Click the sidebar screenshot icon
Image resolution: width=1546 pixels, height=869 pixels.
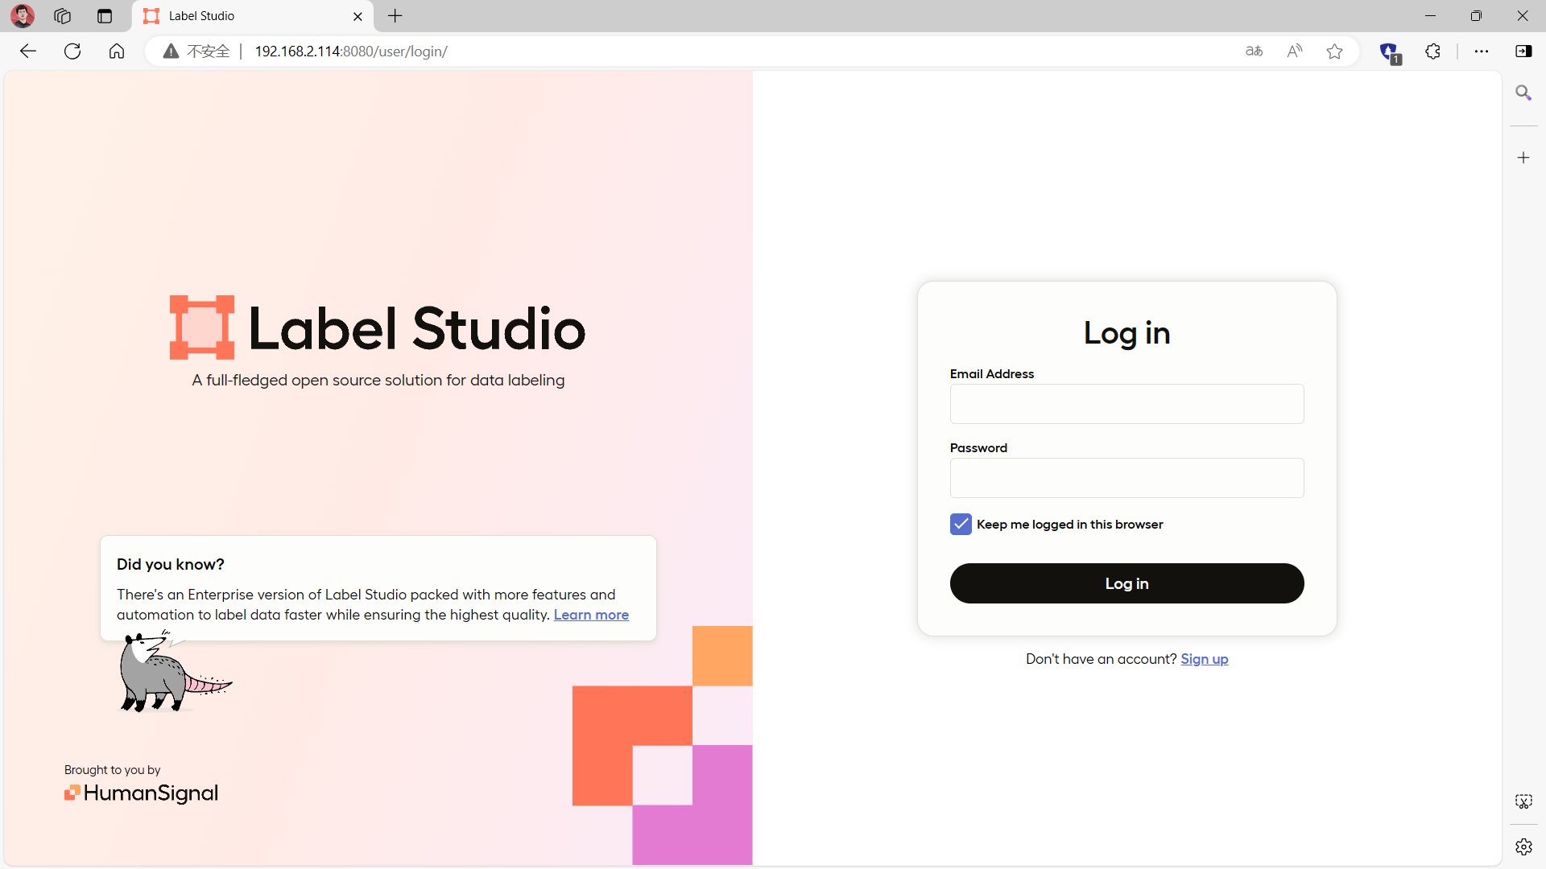click(1523, 801)
